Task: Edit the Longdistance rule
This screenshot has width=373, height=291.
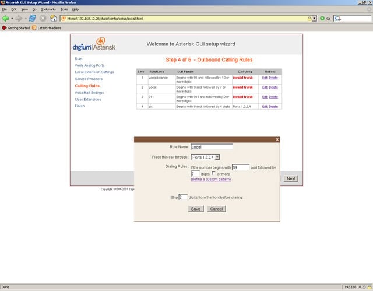Action: click(x=265, y=78)
